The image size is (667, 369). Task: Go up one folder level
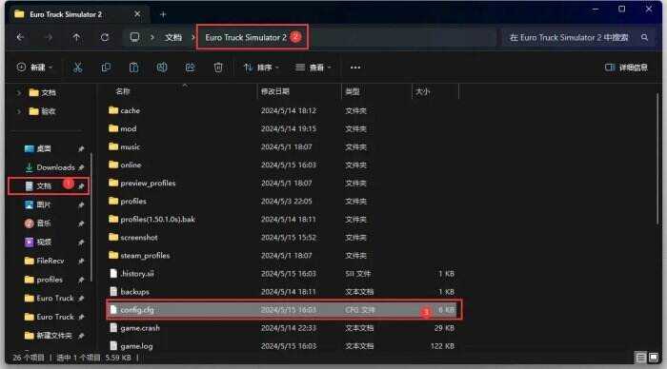point(76,37)
